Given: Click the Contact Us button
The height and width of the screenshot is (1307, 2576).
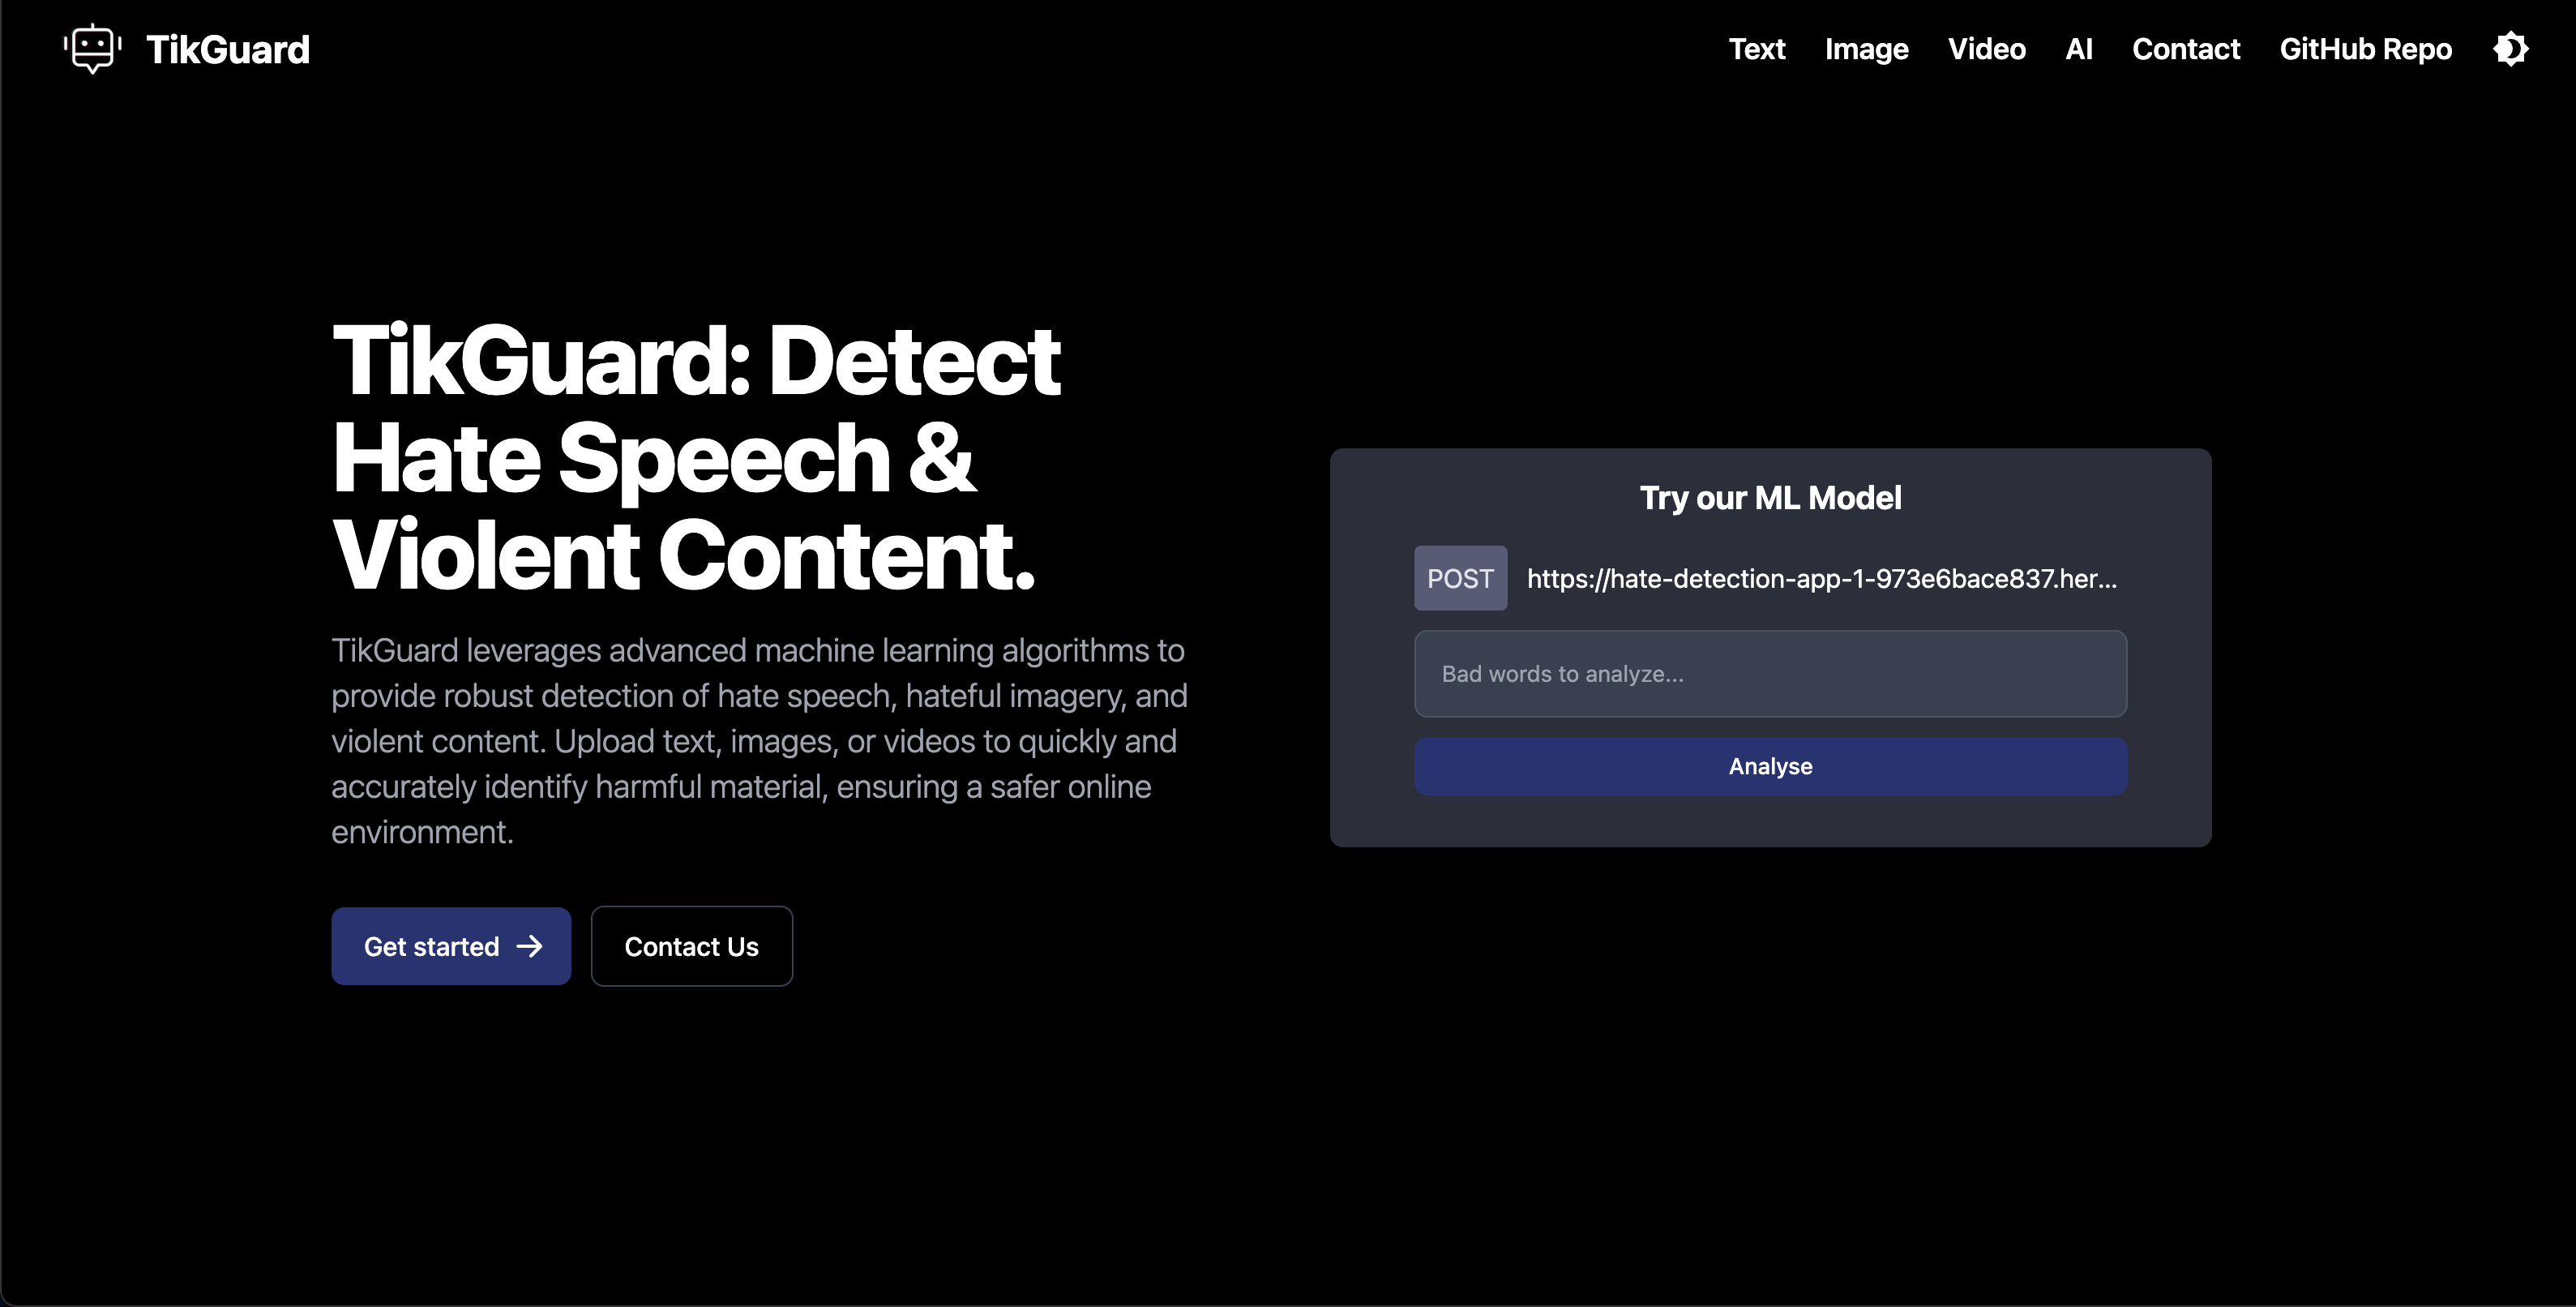Looking at the screenshot, I should coord(691,946).
